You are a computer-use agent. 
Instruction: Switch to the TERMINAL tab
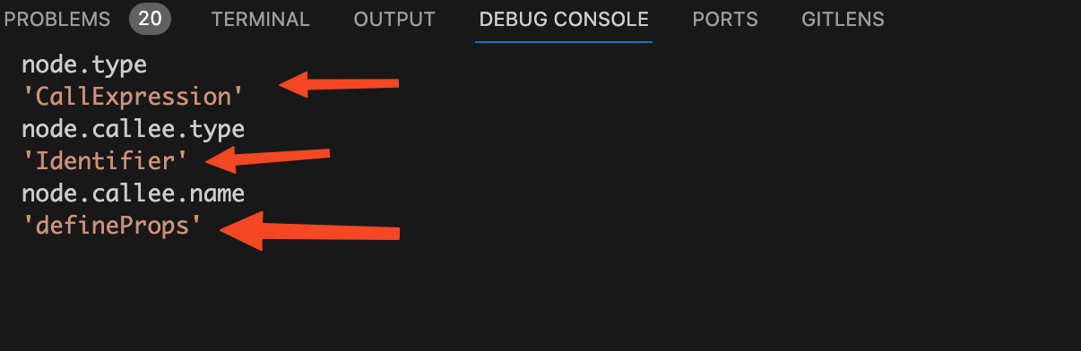[260, 19]
